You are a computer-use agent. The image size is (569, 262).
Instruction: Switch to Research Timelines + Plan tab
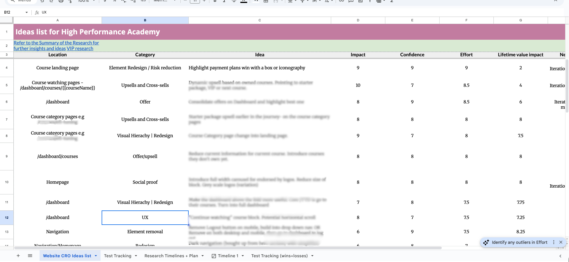click(171, 256)
